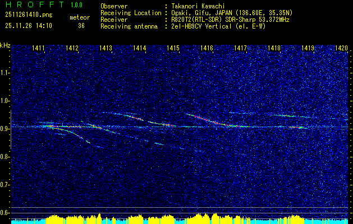Viewport: 353px width, 224px height.
Task: Click the 0.6 kHz axis label
Action: (x=4, y=213)
